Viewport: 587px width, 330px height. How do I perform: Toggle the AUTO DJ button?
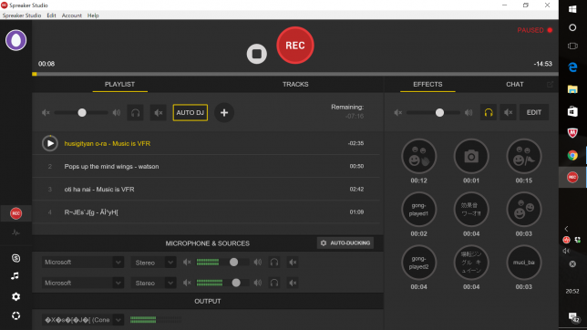pyautogui.click(x=191, y=112)
